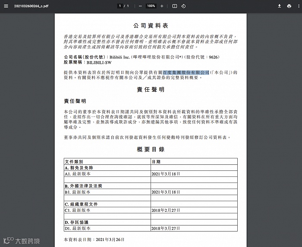Click the file name 2021032600266_c.pdf
The image size is (302, 247).
(31, 6)
